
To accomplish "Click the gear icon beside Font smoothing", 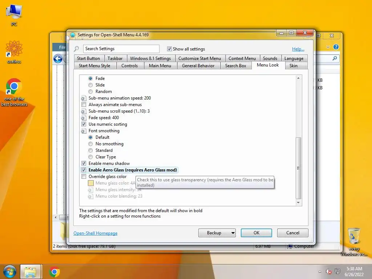I will click(x=84, y=131).
